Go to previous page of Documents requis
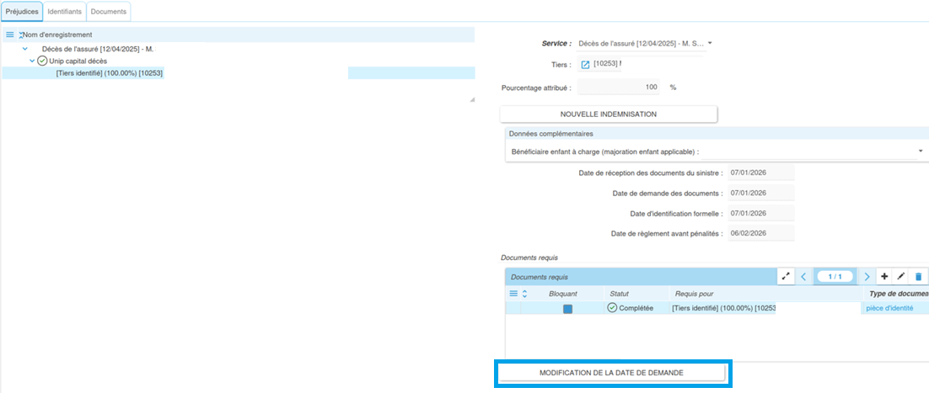Screen dimensions: 929x393 [x=803, y=276]
